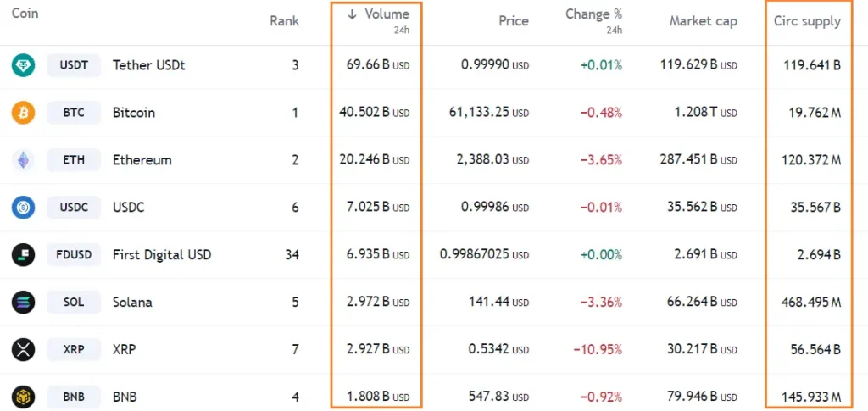The height and width of the screenshot is (411, 868).
Task: Click the −3.65% change value
Action: click(x=601, y=160)
